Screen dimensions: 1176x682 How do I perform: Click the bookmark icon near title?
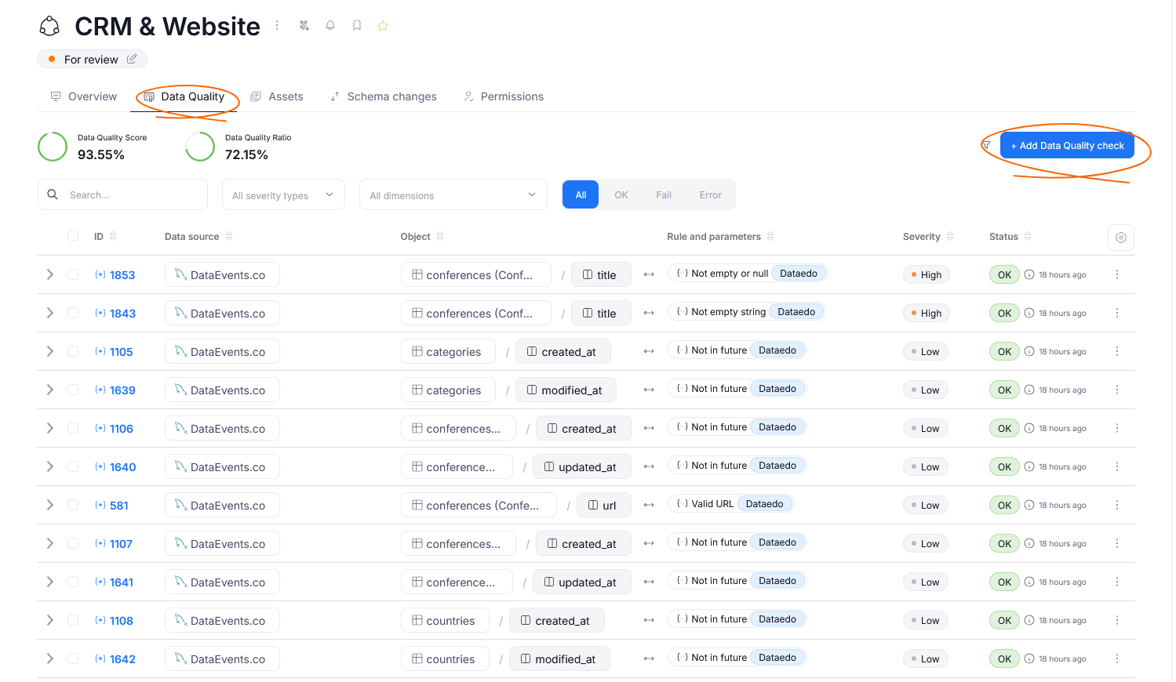point(357,26)
